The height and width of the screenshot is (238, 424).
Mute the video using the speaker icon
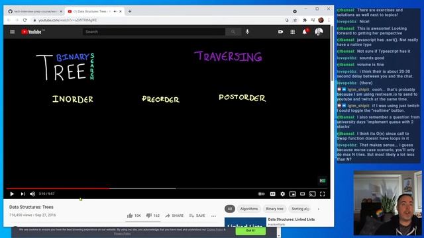pos(32,194)
